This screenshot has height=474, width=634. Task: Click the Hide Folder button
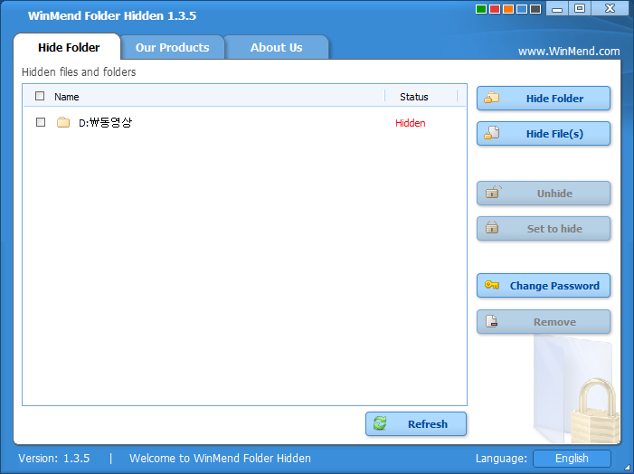(544, 99)
